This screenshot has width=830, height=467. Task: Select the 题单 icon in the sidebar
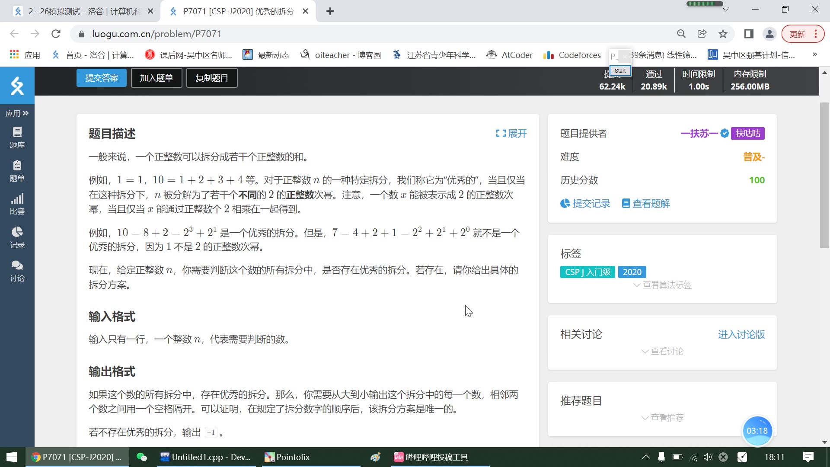click(x=17, y=170)
